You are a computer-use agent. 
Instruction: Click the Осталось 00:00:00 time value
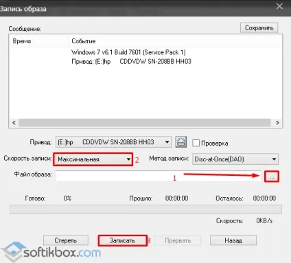[x=264, y=198]
